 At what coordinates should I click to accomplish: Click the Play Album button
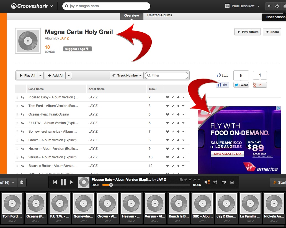(248, 32)
